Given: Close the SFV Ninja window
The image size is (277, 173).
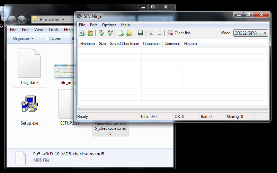Looking at the screenshot, I should click(261, 15).
